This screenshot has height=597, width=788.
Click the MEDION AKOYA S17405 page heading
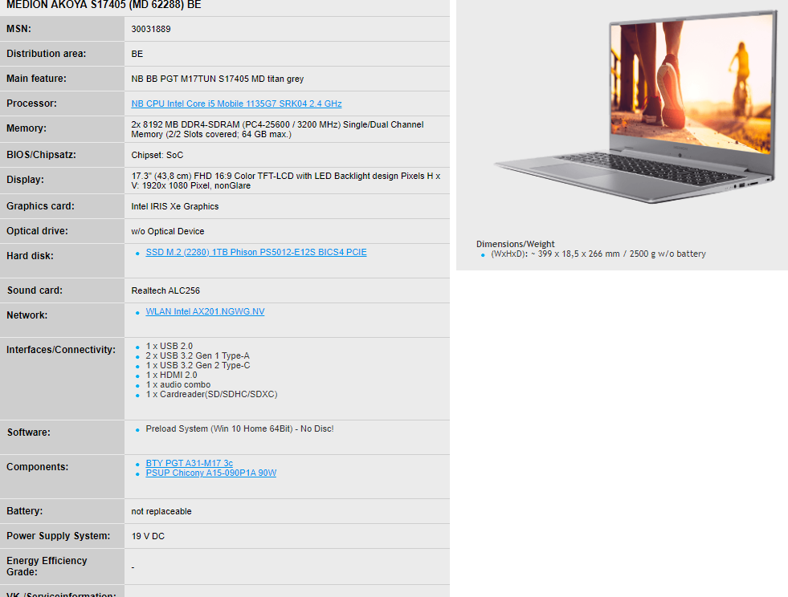tap(104, 5)
